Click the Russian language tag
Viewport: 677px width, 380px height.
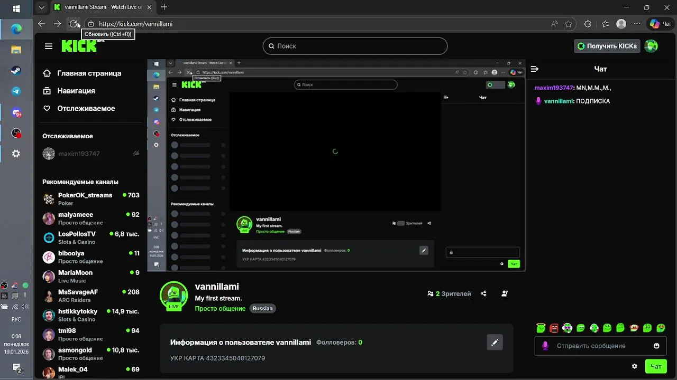tap(262, 308)
